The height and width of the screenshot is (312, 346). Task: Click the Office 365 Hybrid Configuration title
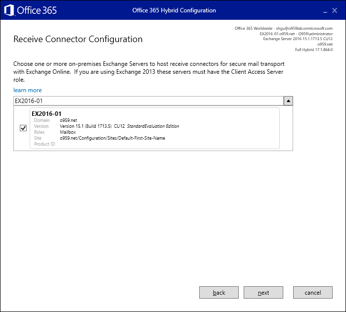coord(174,10)
